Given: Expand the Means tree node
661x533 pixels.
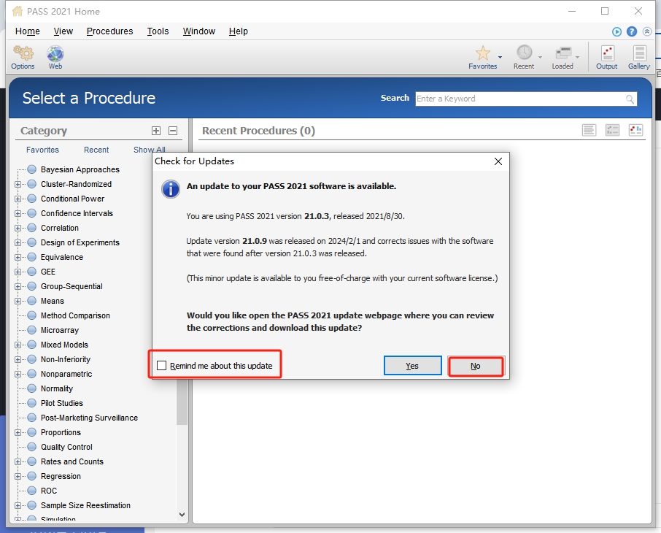Looking at the screenshot, I should pyautogui.click(x=18, y=302).
